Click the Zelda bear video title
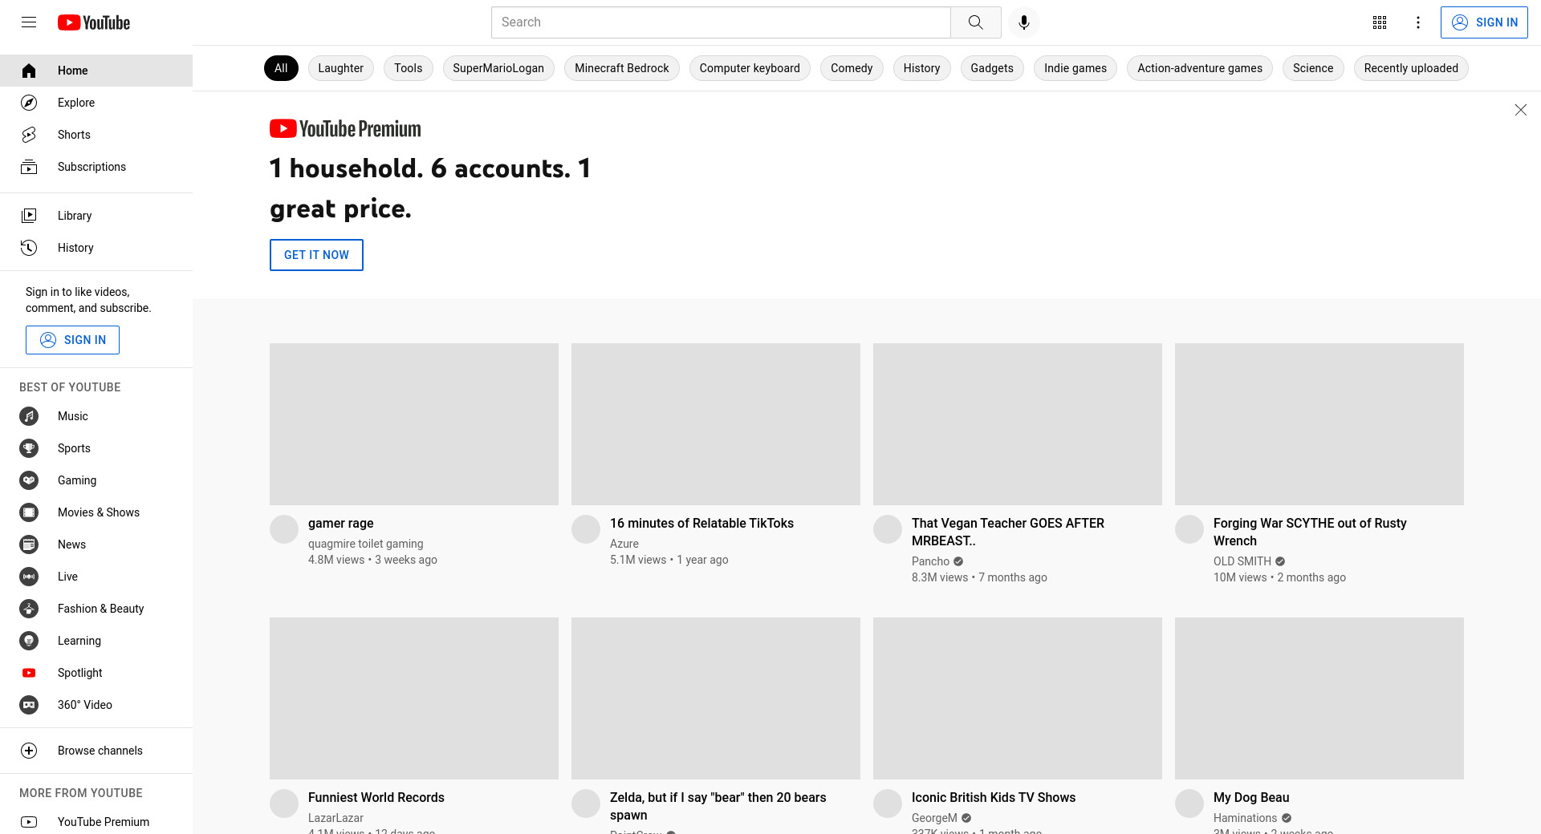Viewport: 1541px width, 834px height. click(x=718, y=806)
